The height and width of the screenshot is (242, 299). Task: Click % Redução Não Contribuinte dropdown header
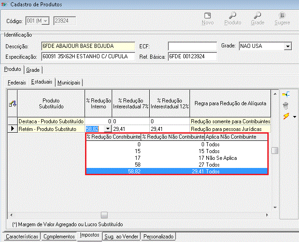tap(173, 137)
